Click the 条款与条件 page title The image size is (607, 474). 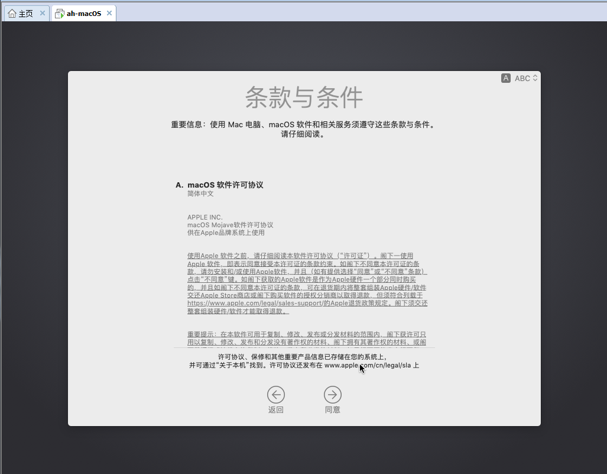point(304,97)
